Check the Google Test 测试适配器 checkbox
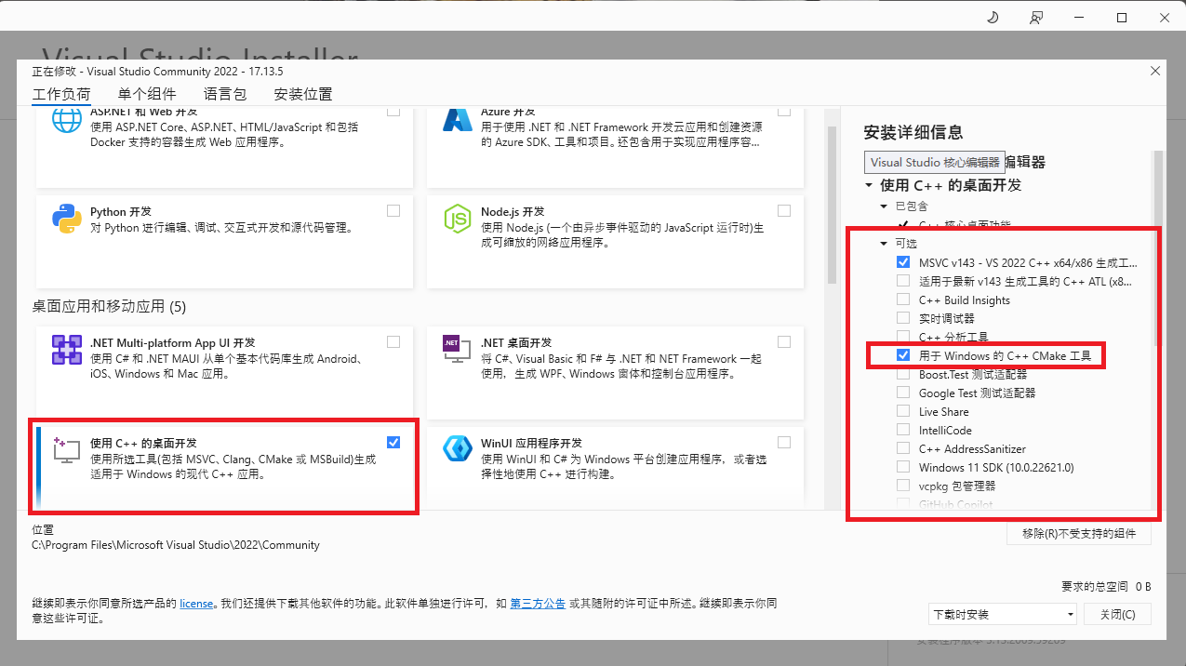 (x=903, y=393)
